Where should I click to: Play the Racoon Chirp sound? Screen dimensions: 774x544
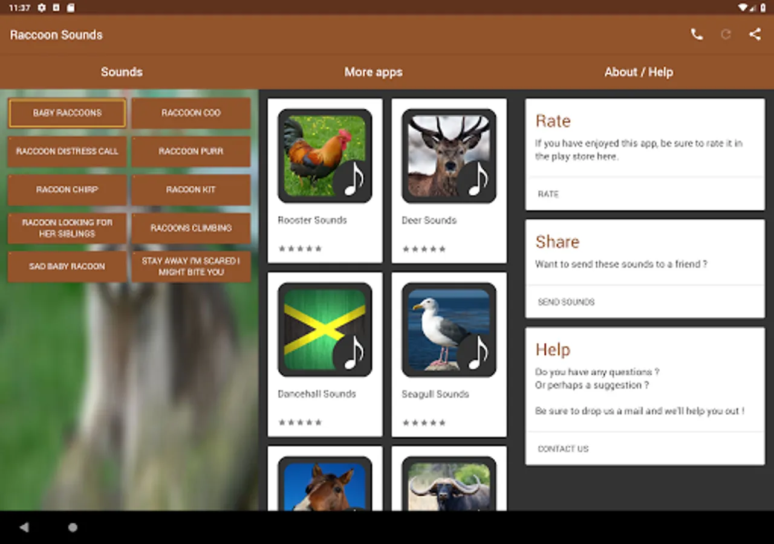click(67, 190)
